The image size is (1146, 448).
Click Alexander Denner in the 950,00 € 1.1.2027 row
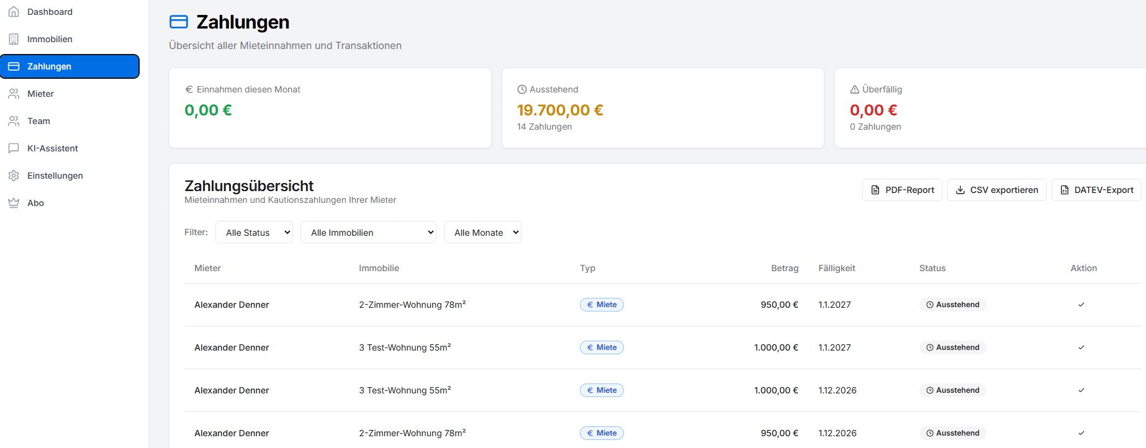pos(232,305)
